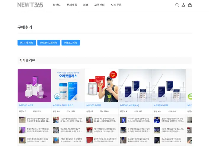Open first review thumbnail under 뉴티락
209x148 pixels.
pyautogui.click(x=22, y=120)
